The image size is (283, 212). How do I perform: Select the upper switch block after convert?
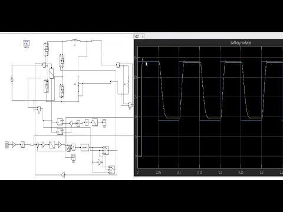pyautogui.click(x=106, y=150)
